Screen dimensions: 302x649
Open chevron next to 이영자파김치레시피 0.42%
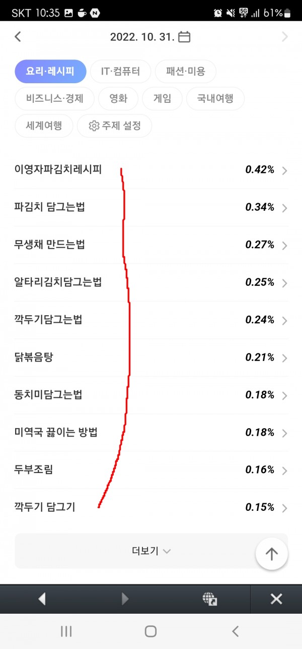click(x=285, y=170)
